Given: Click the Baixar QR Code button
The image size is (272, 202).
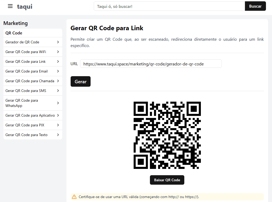Looking at the screenshot, I should click(x=167, y=180).
